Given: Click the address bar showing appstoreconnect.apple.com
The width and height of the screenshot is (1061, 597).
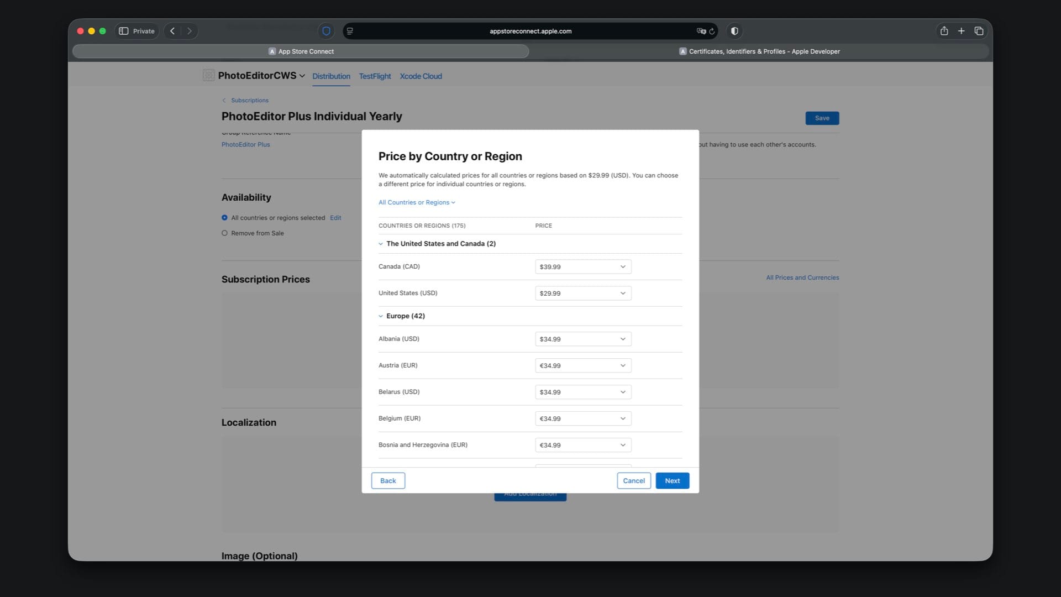Looking at the screenshot, I should [530, 32].
